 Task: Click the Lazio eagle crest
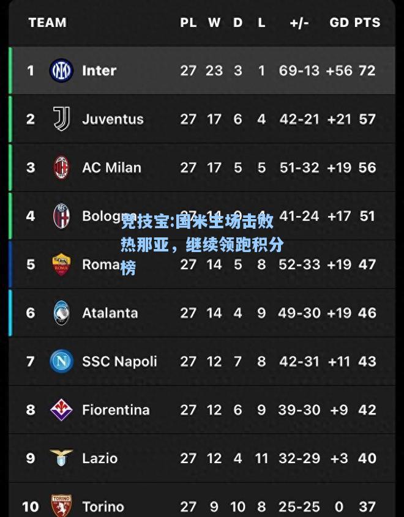point(61,458)
